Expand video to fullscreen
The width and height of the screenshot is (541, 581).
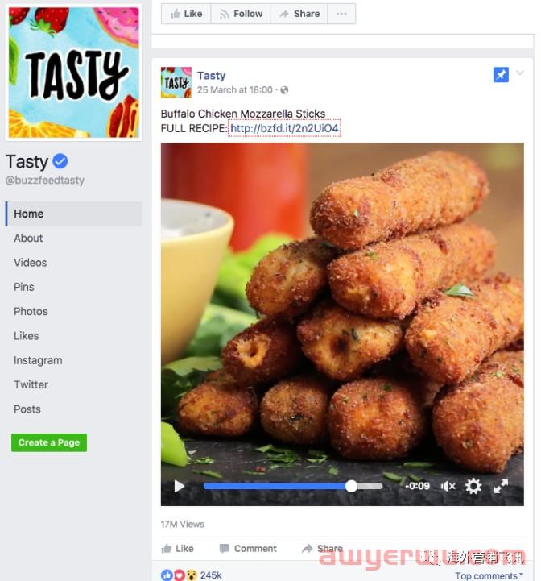pos(501,486)
